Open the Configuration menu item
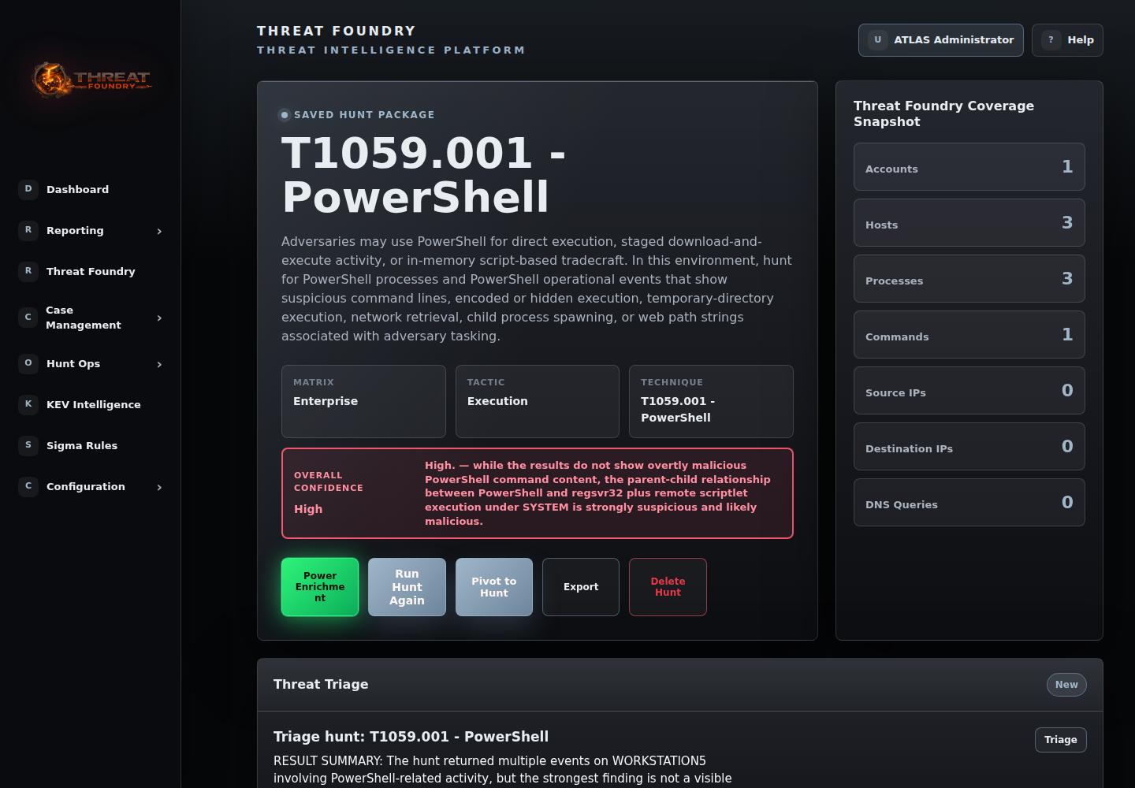This screenshot has height=788, width=1135. 91,486
